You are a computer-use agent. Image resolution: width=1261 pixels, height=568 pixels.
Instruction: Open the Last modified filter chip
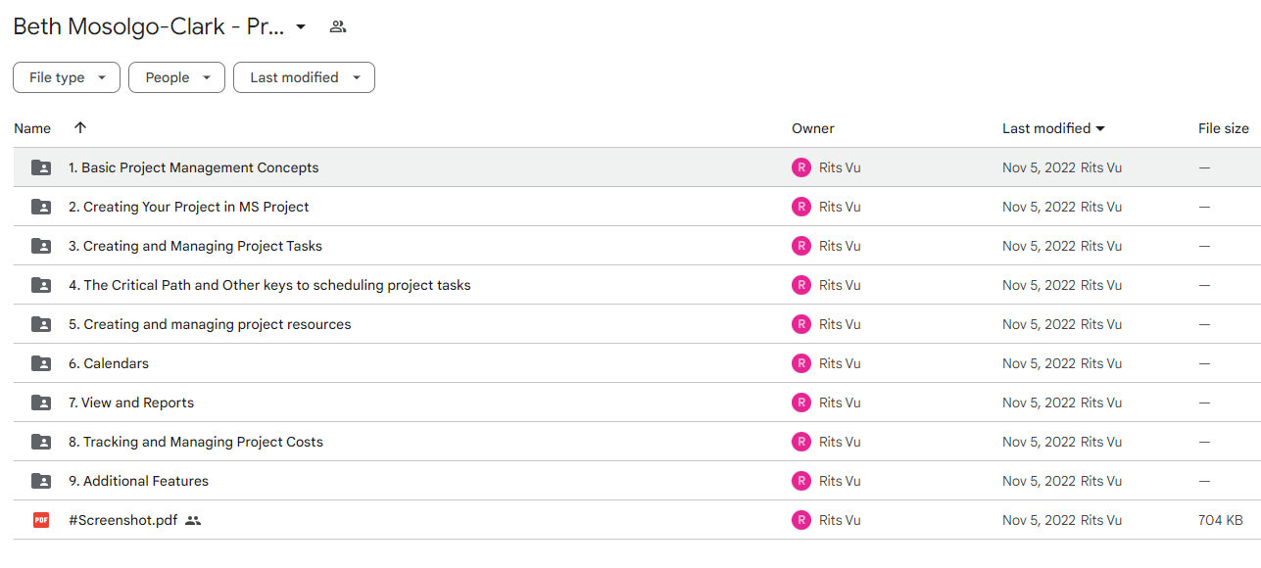click(x=304, y=77)
